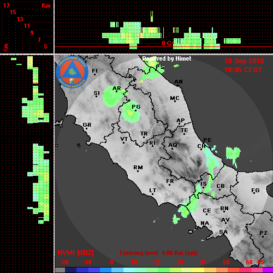Viewport: 273px width, 273px height.
Task: Select the NA city marker
Action: tap(204, 227)
